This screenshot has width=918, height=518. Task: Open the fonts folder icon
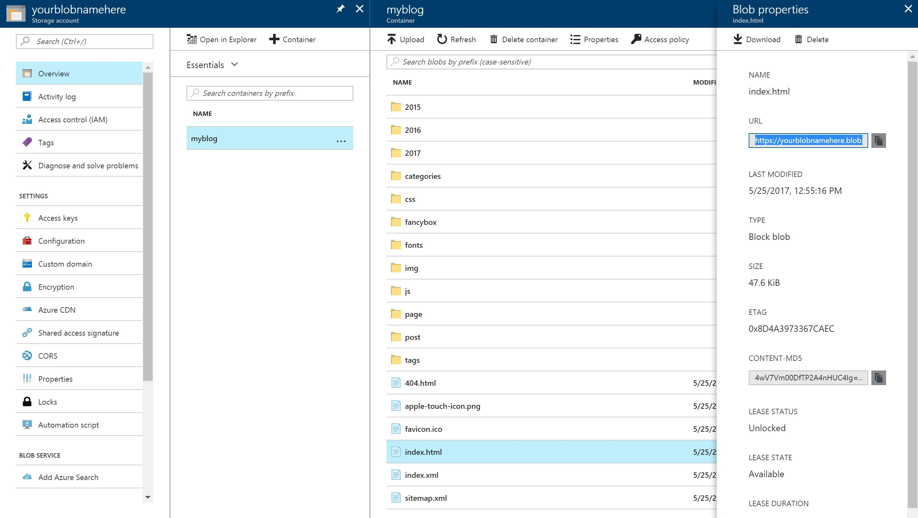coord(396,245)
